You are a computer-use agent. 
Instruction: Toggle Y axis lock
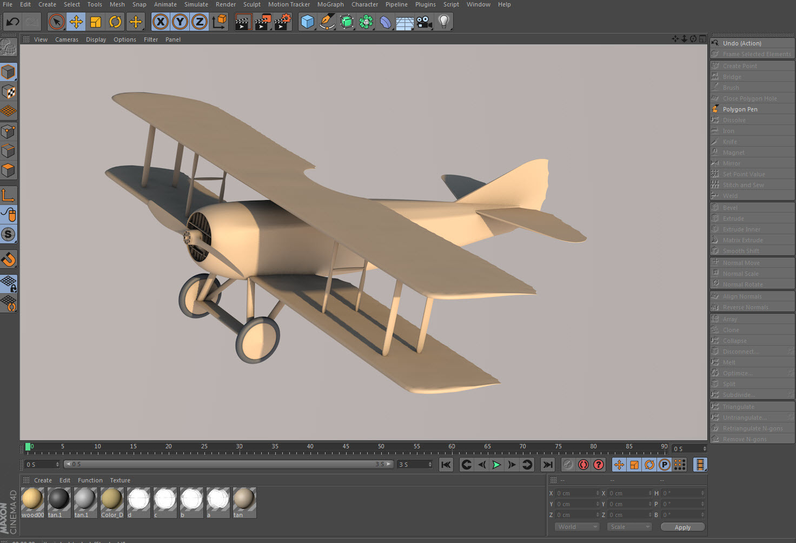point(180,22)
